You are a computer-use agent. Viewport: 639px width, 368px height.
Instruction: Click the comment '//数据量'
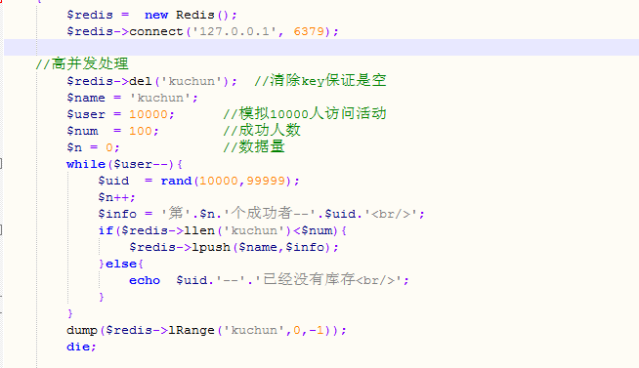pyautogui.click(x=254, y=147)
